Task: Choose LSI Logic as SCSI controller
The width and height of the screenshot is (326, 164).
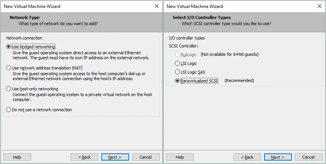Action: coord(177,63)
